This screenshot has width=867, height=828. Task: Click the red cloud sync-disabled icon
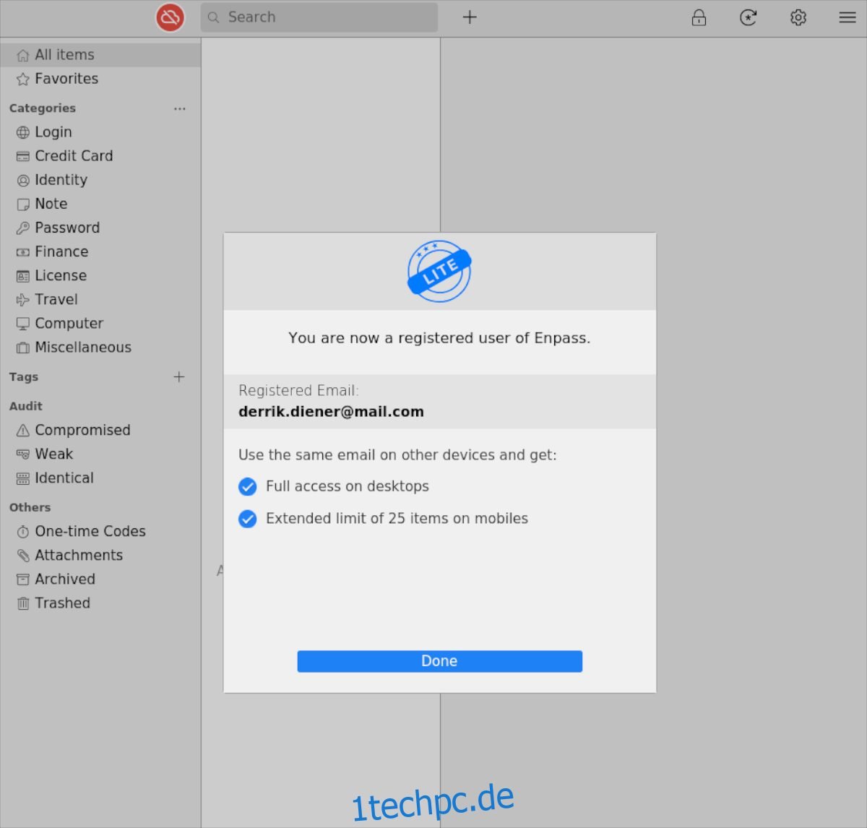click(171, 17)
